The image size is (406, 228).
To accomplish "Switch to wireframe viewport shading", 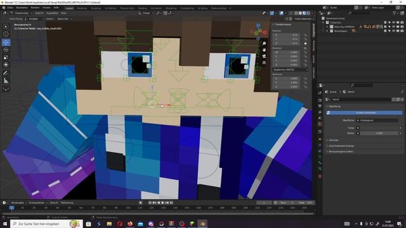I will 296,13.
